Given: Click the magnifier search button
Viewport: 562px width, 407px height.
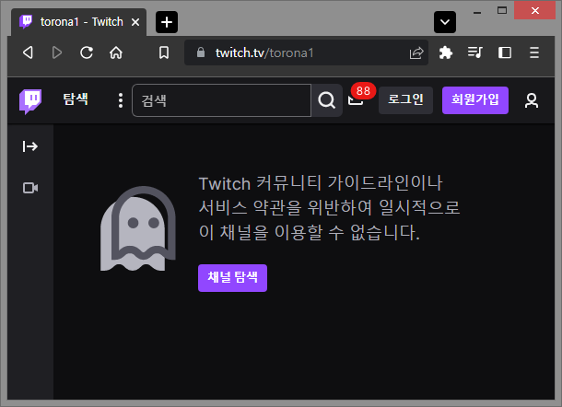Looking at the screenshot, I should (326, 100).
